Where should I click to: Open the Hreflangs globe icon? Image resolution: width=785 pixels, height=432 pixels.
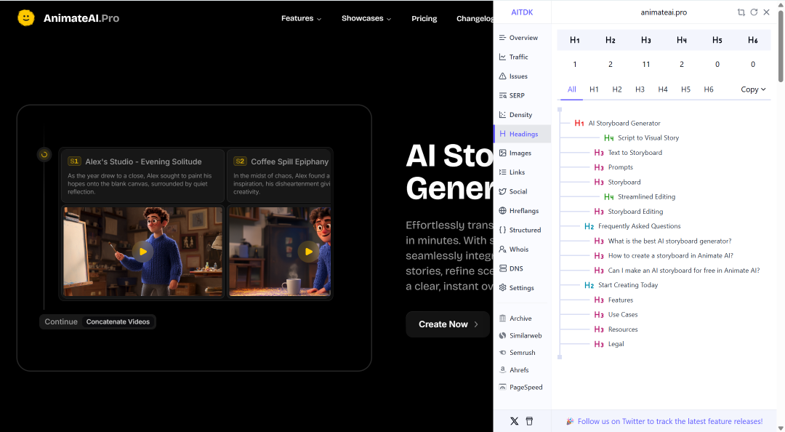click(502, 210)
